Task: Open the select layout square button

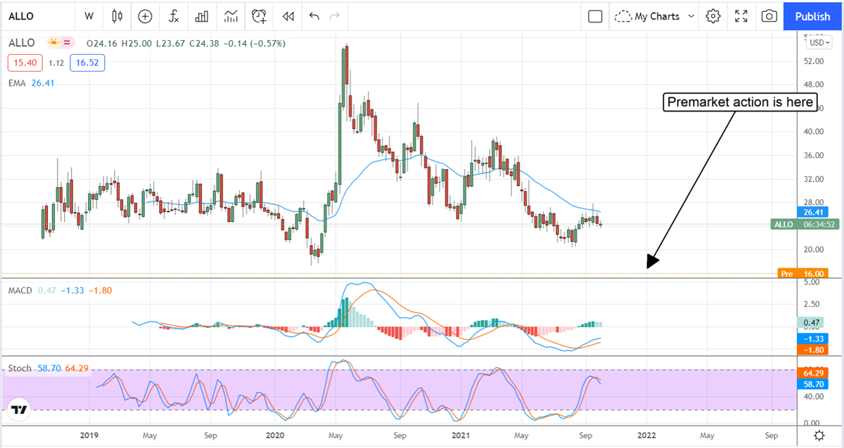Action: coord(595,15)
